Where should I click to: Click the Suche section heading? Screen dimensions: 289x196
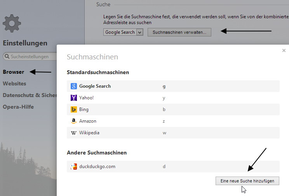(103, 4)
